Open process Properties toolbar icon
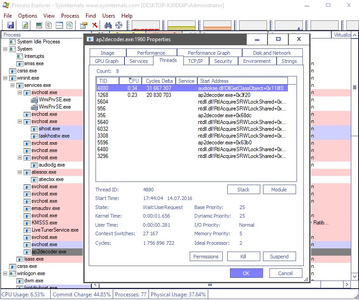Image resolution: width=359 pixels, height=300 pixels. pos(84,25)
